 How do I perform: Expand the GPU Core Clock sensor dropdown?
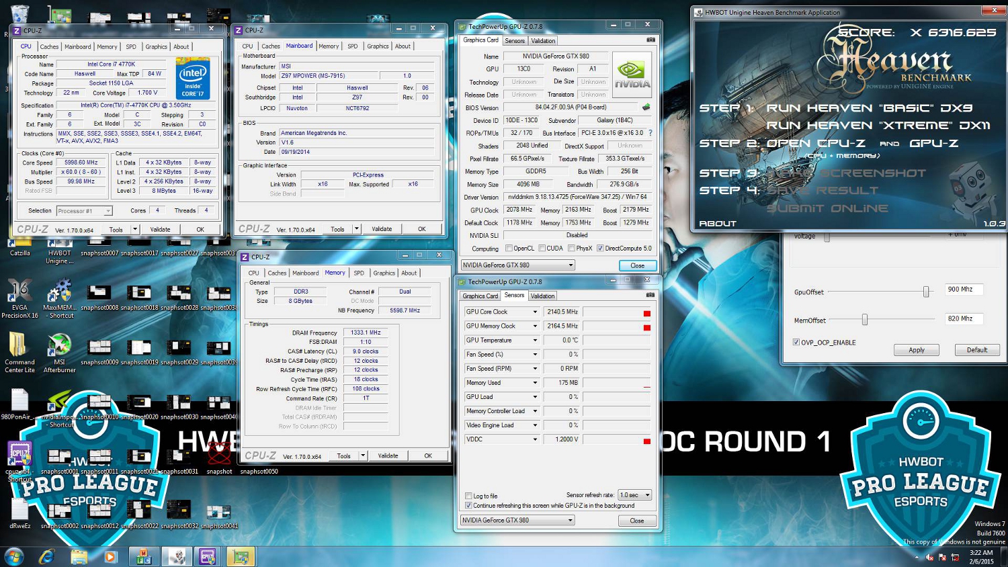(535, 312)
